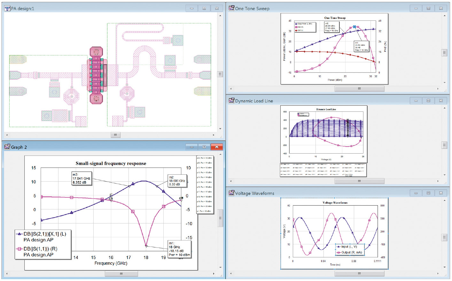452x281 pixels.
Task: Click Graph 2 vertical scrollbar thumb
Action: [x=220, y=218]
